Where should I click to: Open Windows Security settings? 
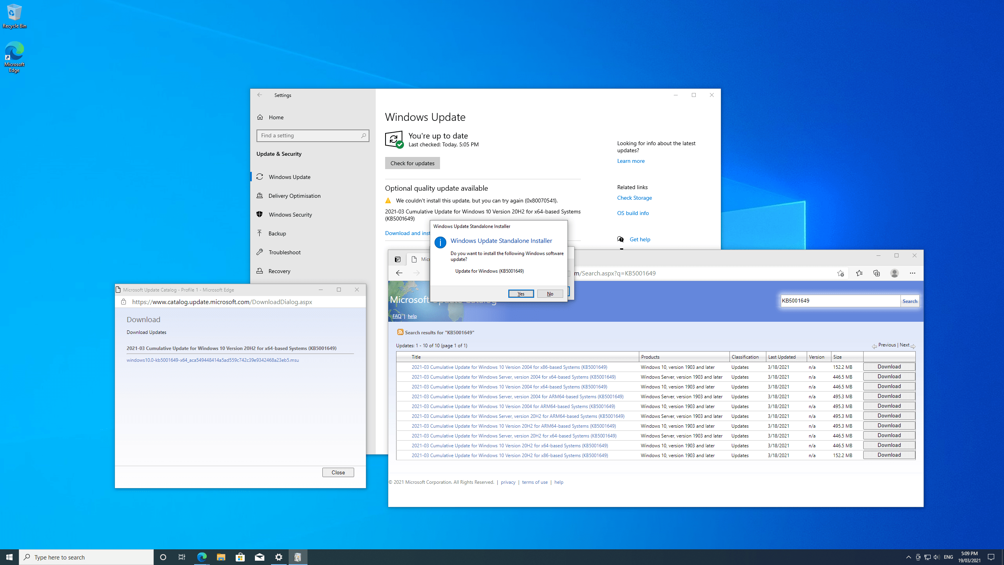290,215
